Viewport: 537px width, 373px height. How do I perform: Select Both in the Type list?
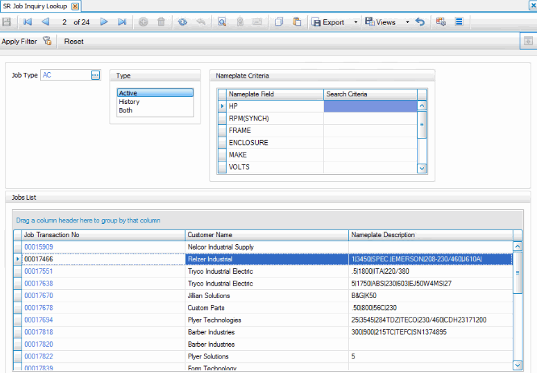click(125, 110)
